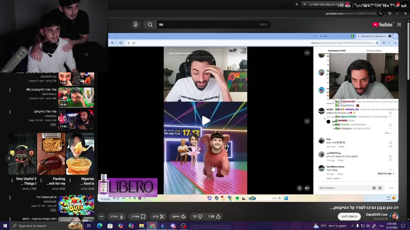Open the OdedSVR Live channel name
The height and width of the screenshot is (230, 410).
click(x=376, y=214)
